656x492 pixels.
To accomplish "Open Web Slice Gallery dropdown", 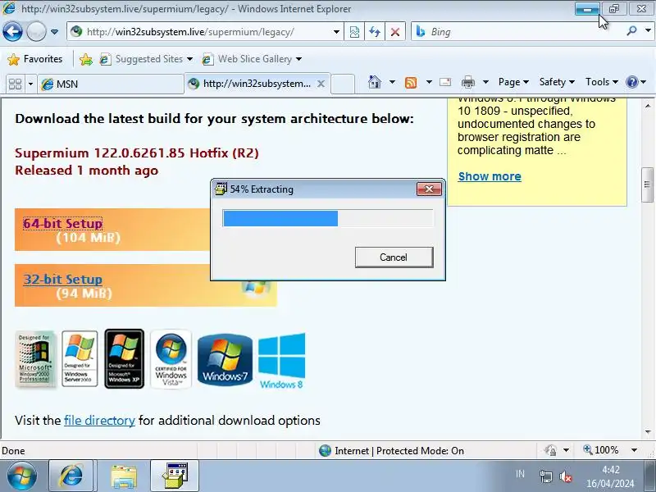I will 252,59.
